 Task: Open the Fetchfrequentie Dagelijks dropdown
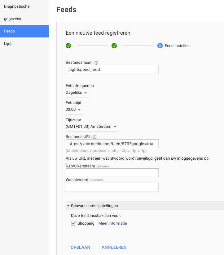[x=77, y=93]
